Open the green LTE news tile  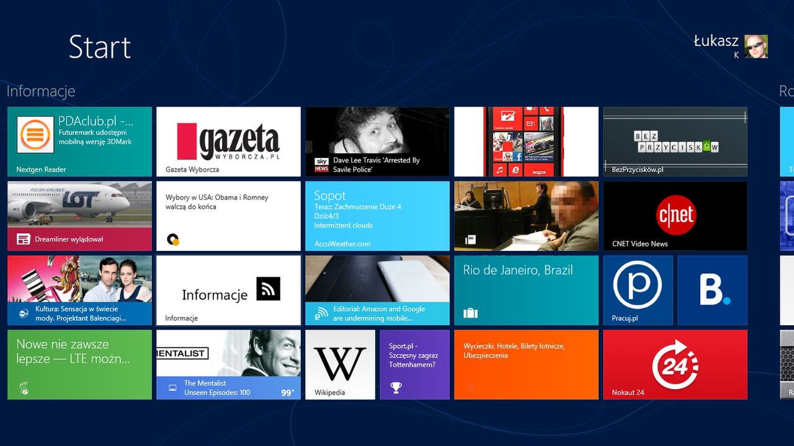pos(79,365)
